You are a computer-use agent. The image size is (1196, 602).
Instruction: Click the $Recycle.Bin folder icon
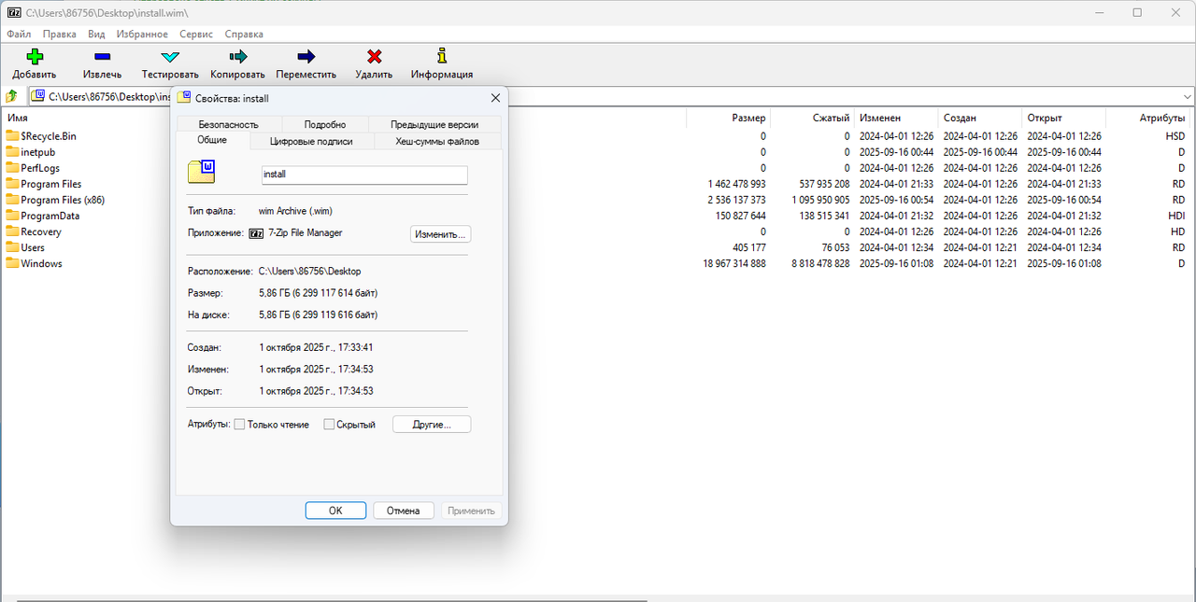(12, 136)
